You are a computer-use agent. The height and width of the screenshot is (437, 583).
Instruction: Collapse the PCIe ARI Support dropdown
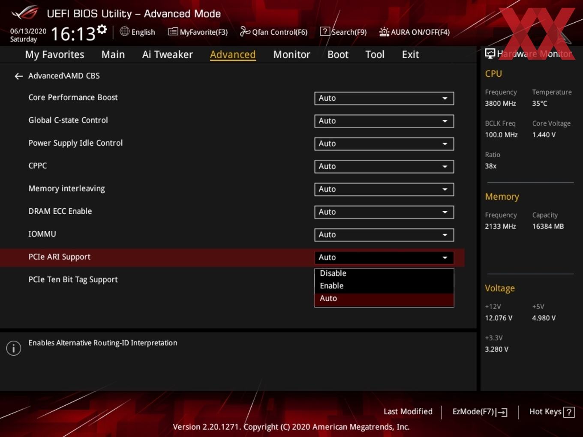(x=384, y=257)
